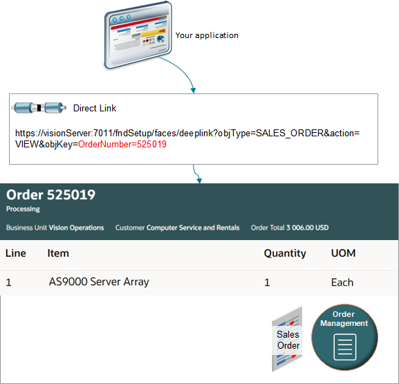The image size is (399, 384).
Task: Click the 'Direct Link' heading text
Action: 95,108
